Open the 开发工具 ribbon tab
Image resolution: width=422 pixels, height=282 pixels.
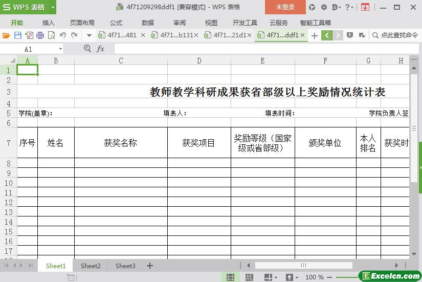click(x=245, y=23)
